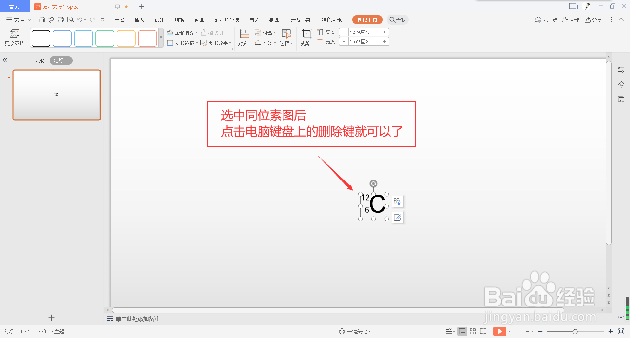
Task: Click the layout options icon beside the image
Action: (398, 201)
